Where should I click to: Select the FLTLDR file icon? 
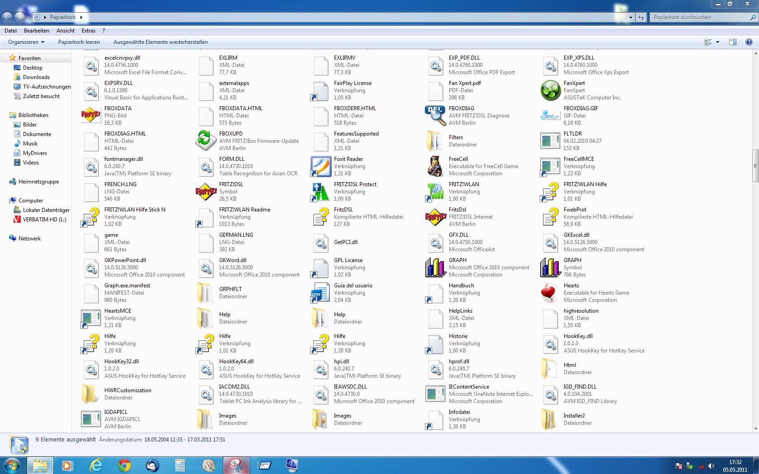(550, 141)
